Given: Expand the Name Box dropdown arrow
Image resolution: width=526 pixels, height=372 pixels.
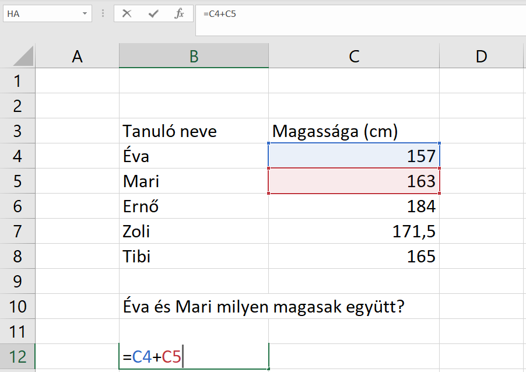Looking at the screenshot, I should pos(85,13).
